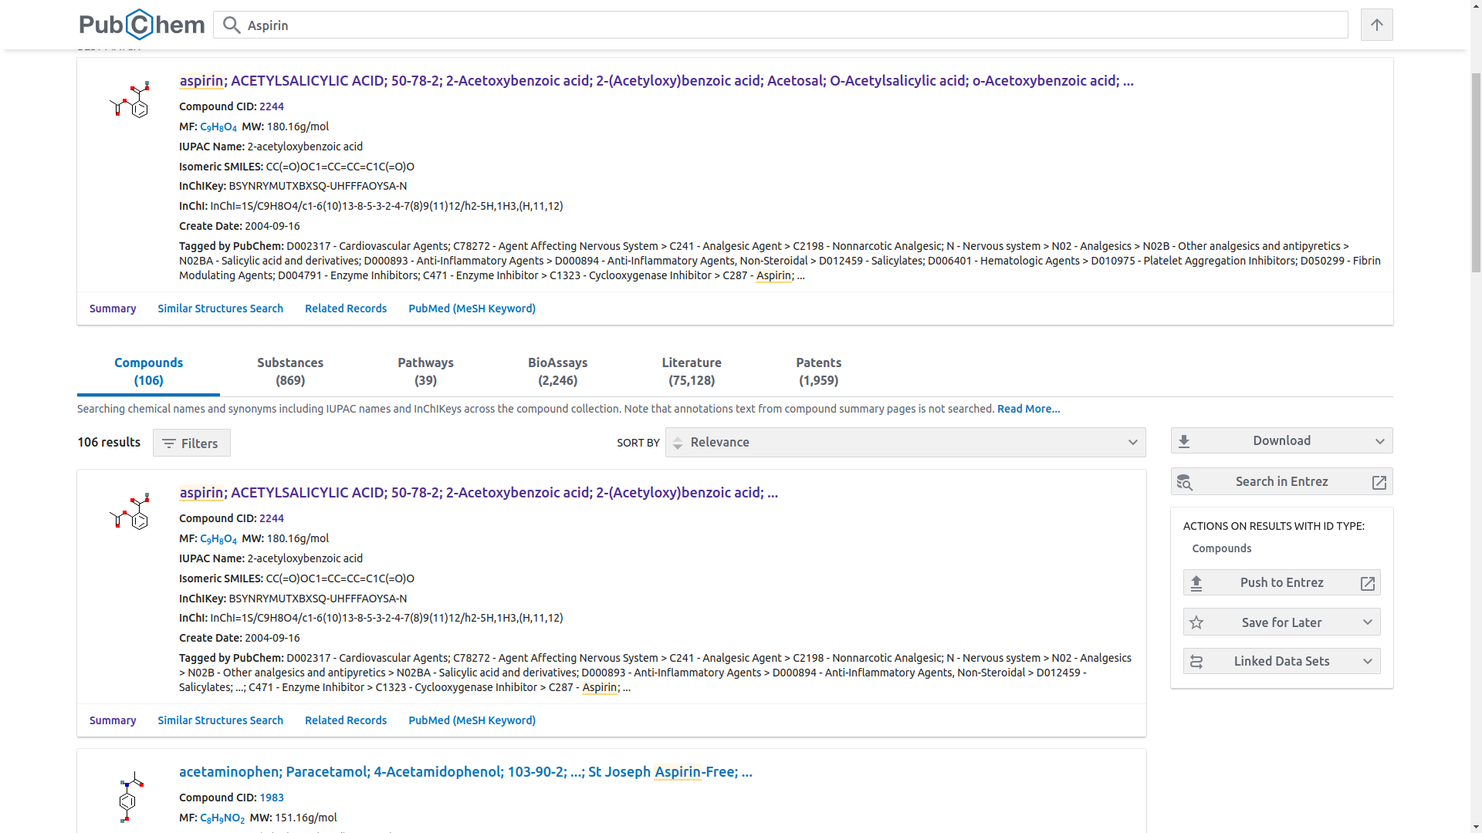Switch to the Substances tab
The height and width of the screenshot is (833, 1482).
click(289, 371)
